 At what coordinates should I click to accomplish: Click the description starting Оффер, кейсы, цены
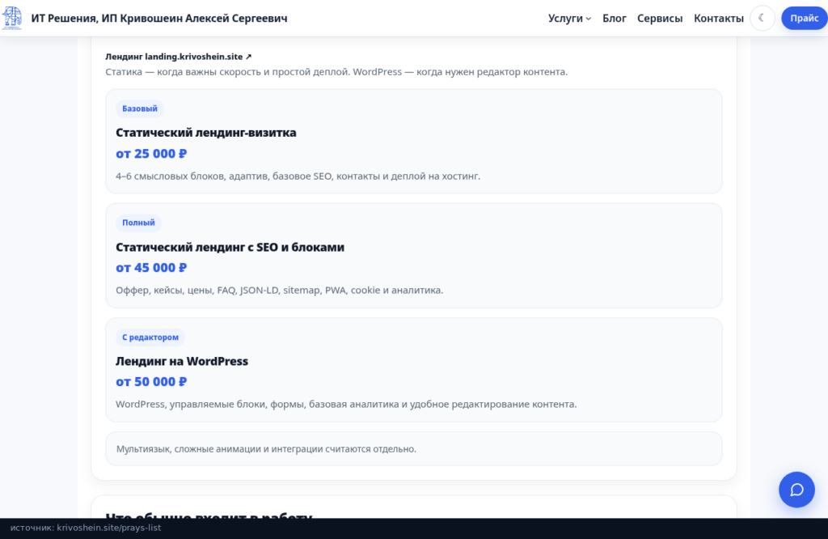(x=279, y=290)
